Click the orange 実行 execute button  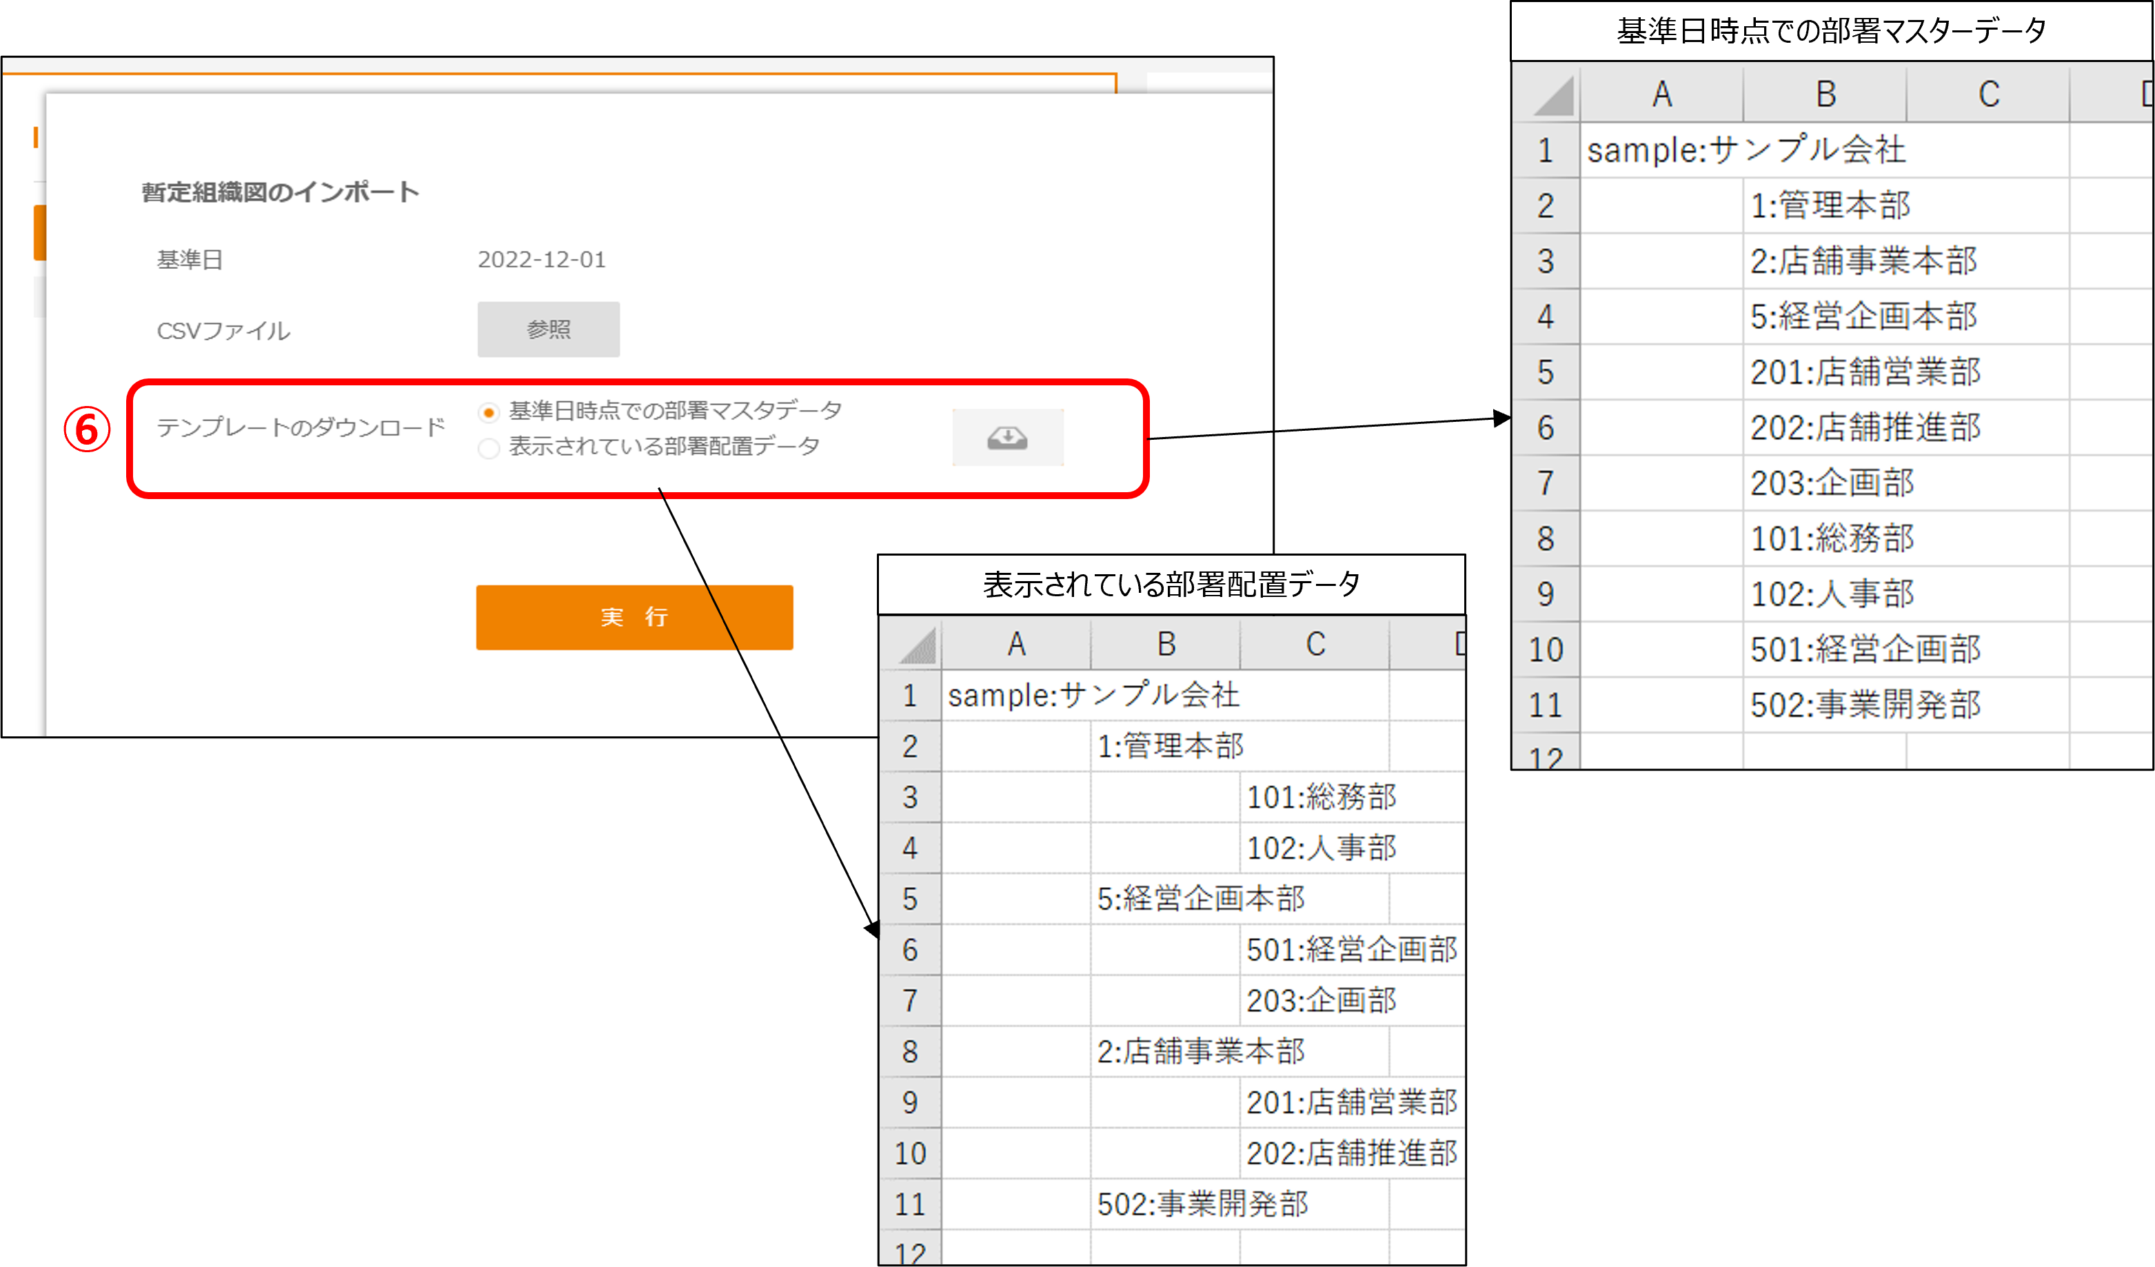pos(634,616)
